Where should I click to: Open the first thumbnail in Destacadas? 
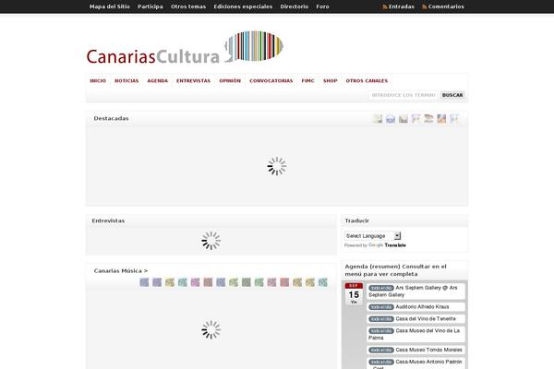pyautogui.click(x=378, y=119)
